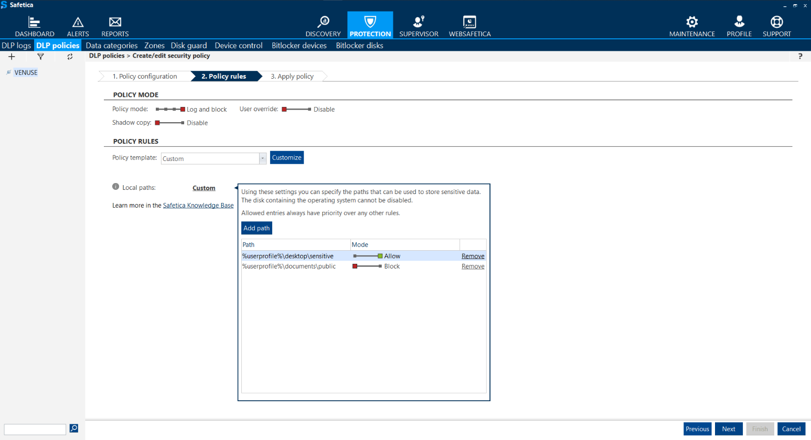Viewport: 811px width, 440px height.
Task: Click the Next button
Action: [x=729, y=429]
